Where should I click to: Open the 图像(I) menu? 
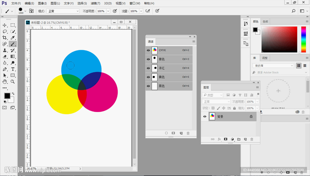click(x=42, y=3)
